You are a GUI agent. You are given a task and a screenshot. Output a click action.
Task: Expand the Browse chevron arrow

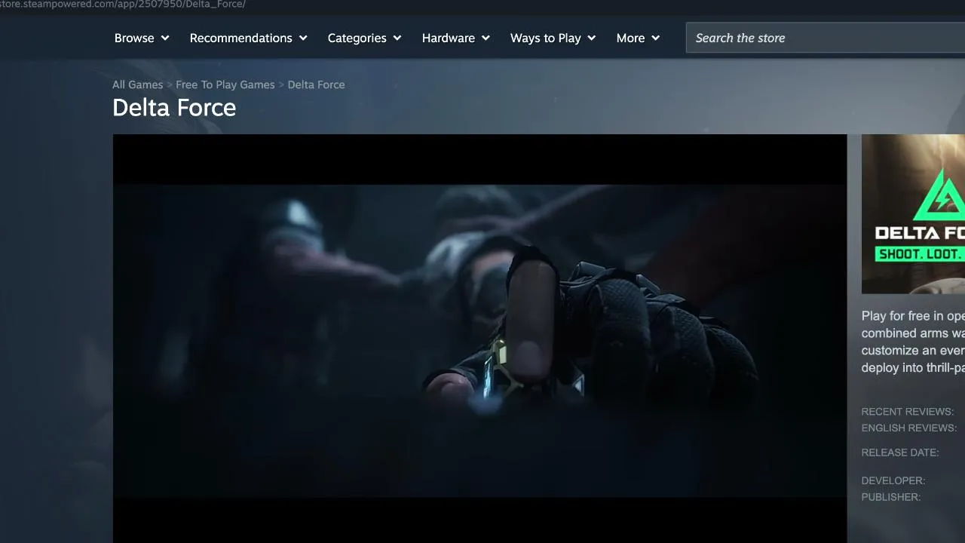pos(165,38)
